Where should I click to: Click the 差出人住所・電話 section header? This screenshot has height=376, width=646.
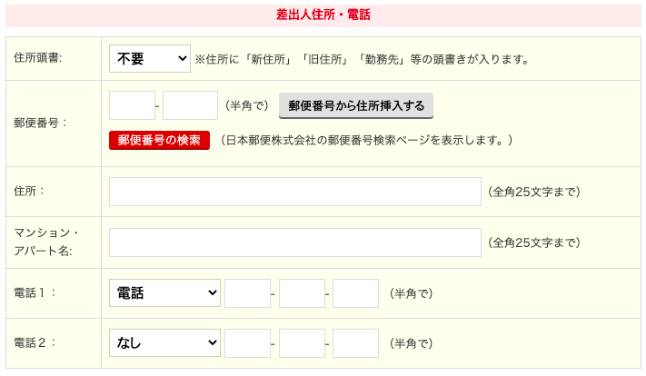[x=323, y=15]
